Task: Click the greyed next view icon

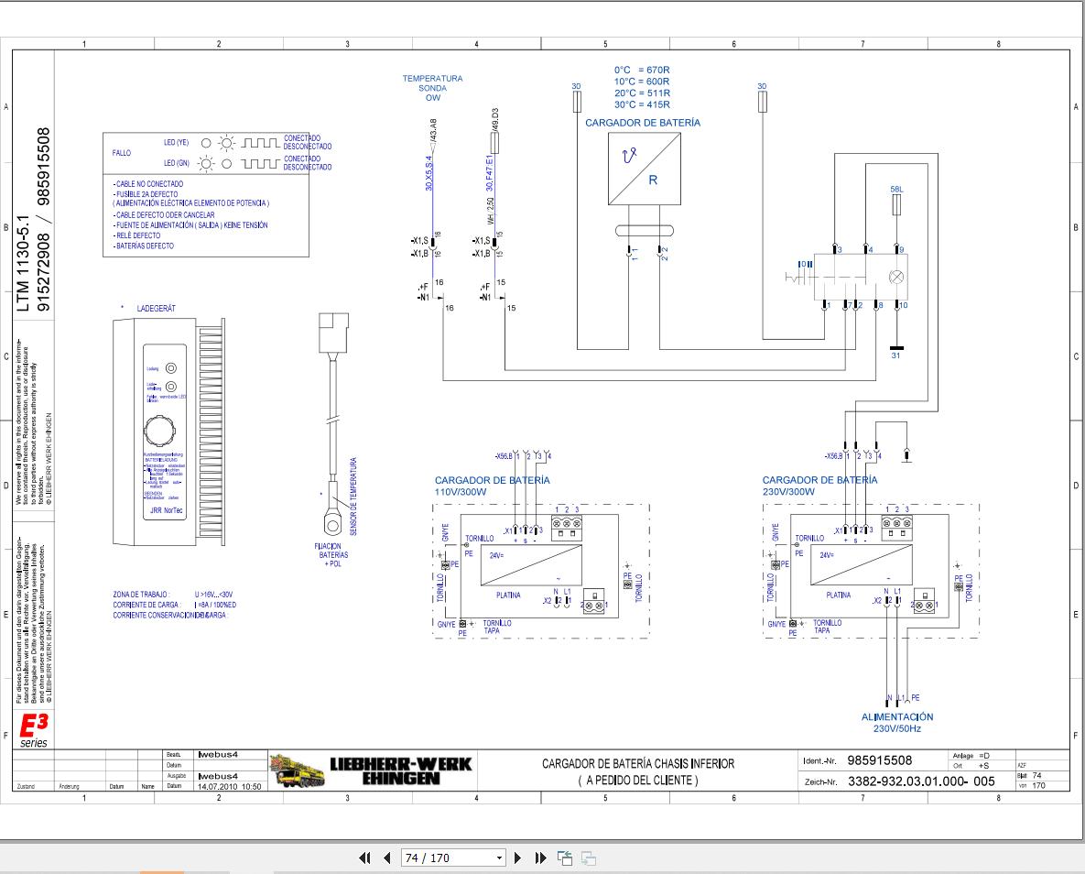Action: (x=589, y=858)
